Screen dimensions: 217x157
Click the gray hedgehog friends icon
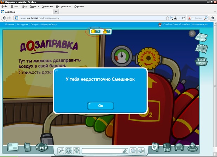pyautogui.click(x=42, y=147)
